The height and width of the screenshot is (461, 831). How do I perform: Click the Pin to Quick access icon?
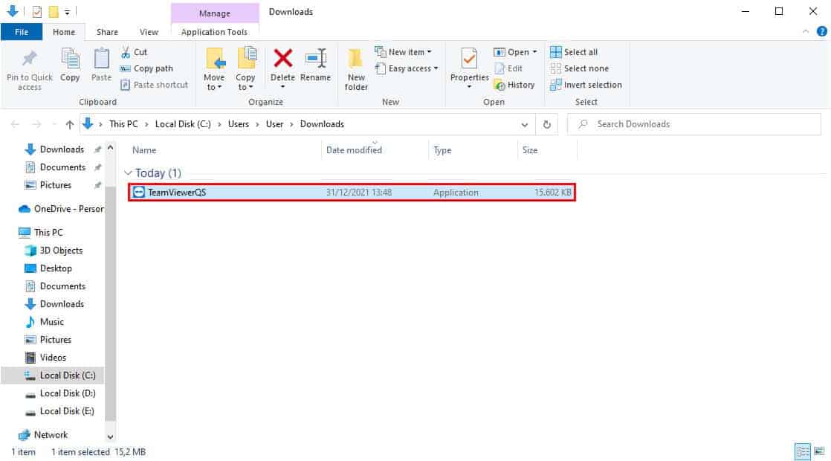pos(30,59)
